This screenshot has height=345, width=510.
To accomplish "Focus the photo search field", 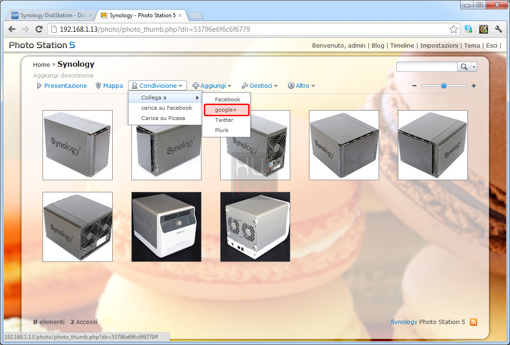I will point(427,67).
